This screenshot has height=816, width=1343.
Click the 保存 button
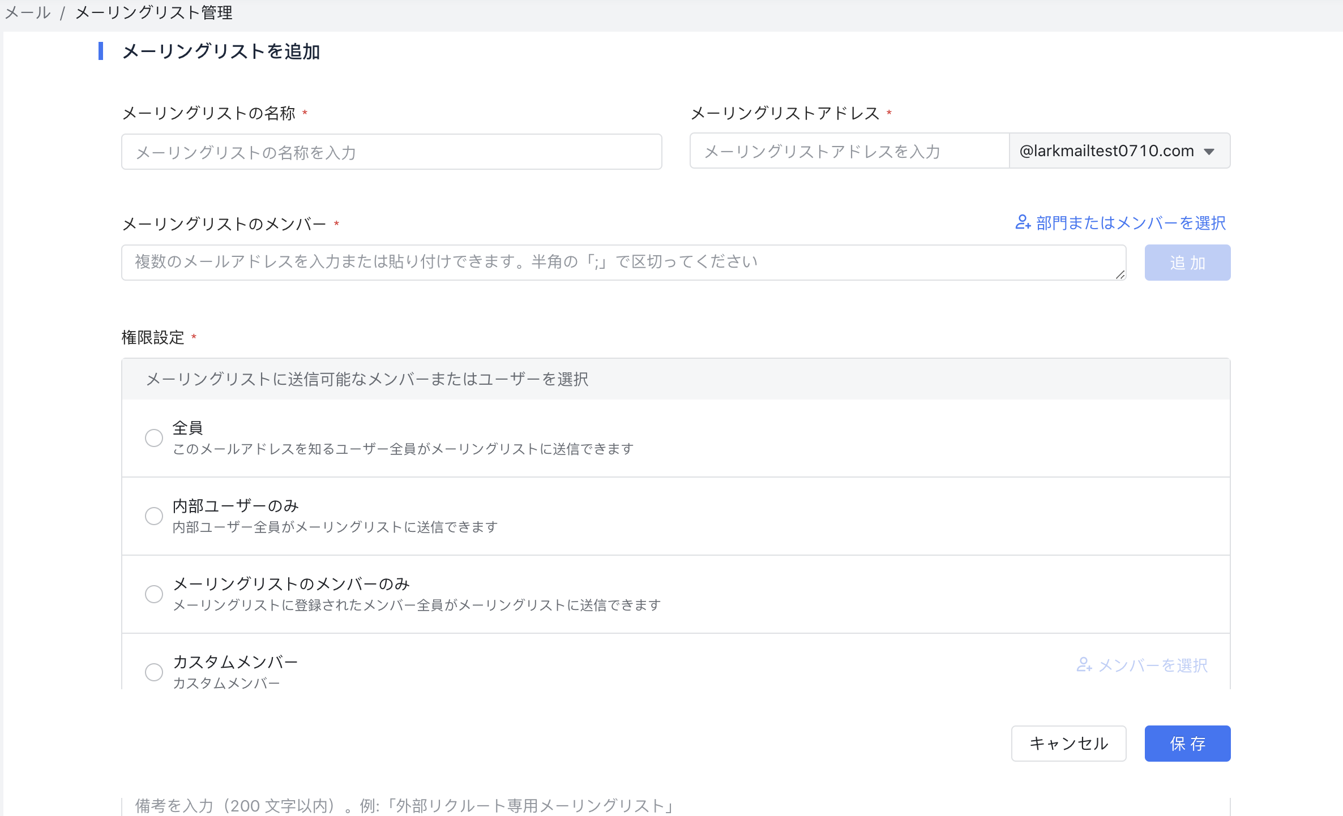(x=1187, y=744)
